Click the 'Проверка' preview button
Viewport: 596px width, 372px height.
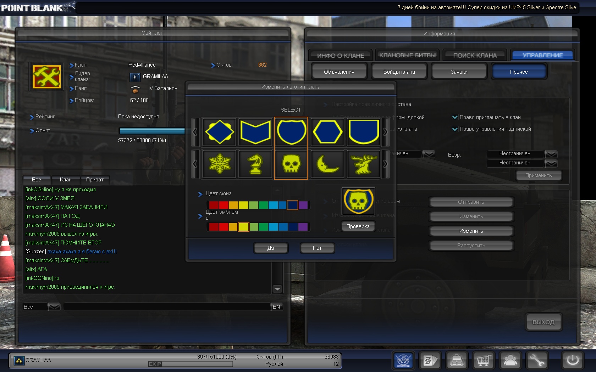[x=358, y=226]
